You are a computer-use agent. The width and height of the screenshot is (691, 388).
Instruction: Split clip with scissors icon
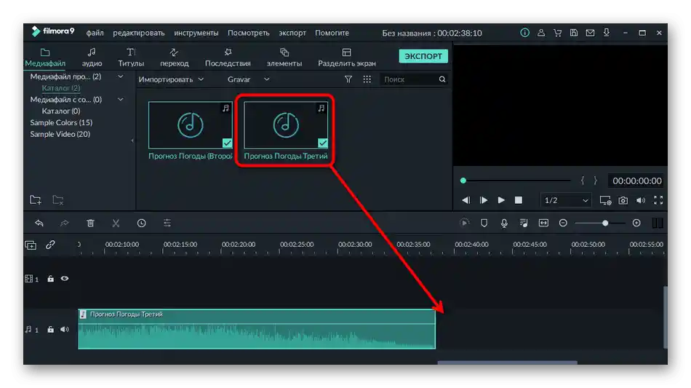pyautogui.click(x=116, y=223)
